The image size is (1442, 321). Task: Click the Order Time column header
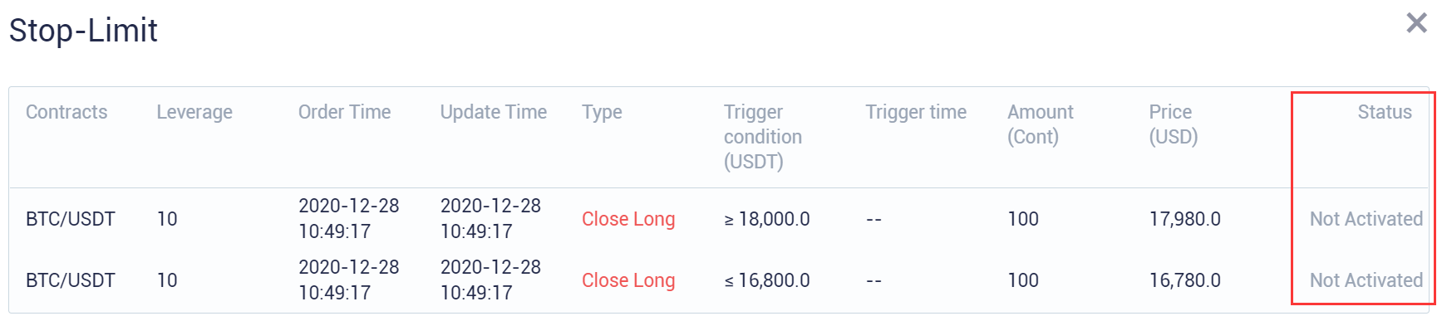[x=344, y=112]
